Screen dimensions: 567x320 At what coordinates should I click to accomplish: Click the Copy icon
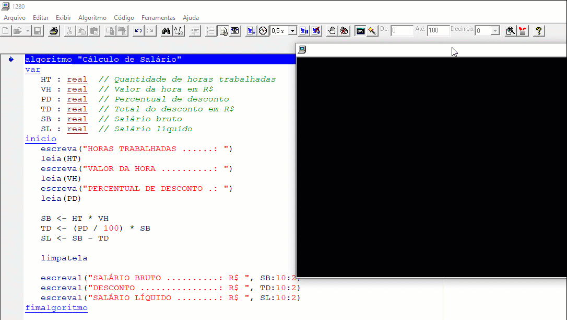(82, 31)
